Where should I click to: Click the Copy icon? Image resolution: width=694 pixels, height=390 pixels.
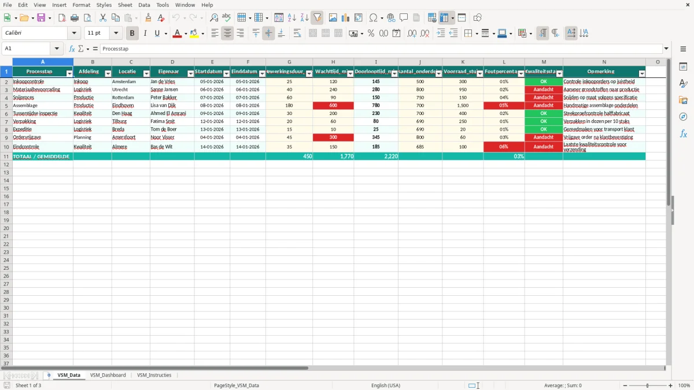[x=116, y=18]
